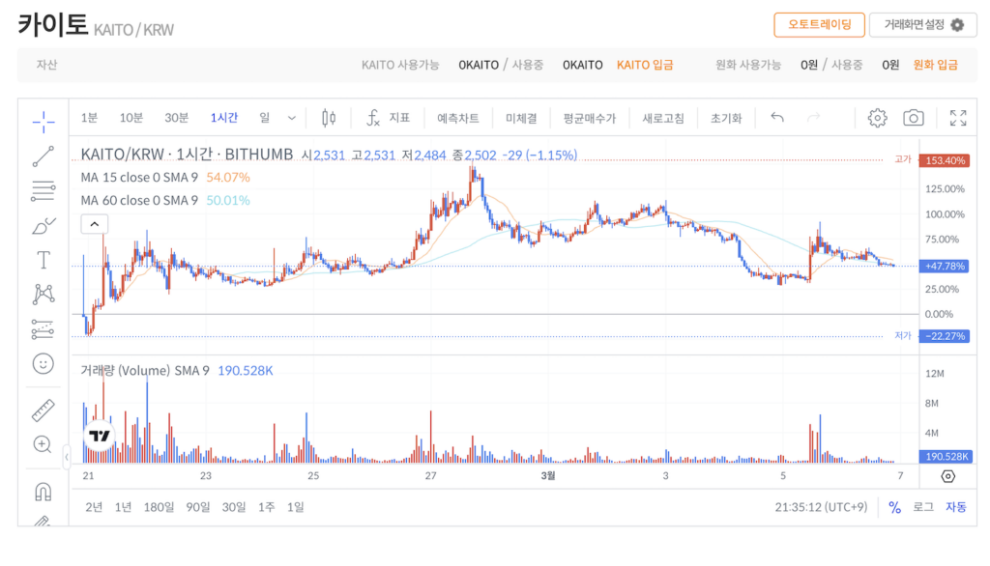990x566 pixels.
Task: Select the 1분 interval
Action: (89, 118)
